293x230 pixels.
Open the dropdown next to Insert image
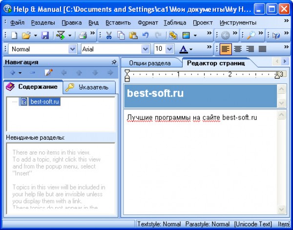click(x=195, y=35)
